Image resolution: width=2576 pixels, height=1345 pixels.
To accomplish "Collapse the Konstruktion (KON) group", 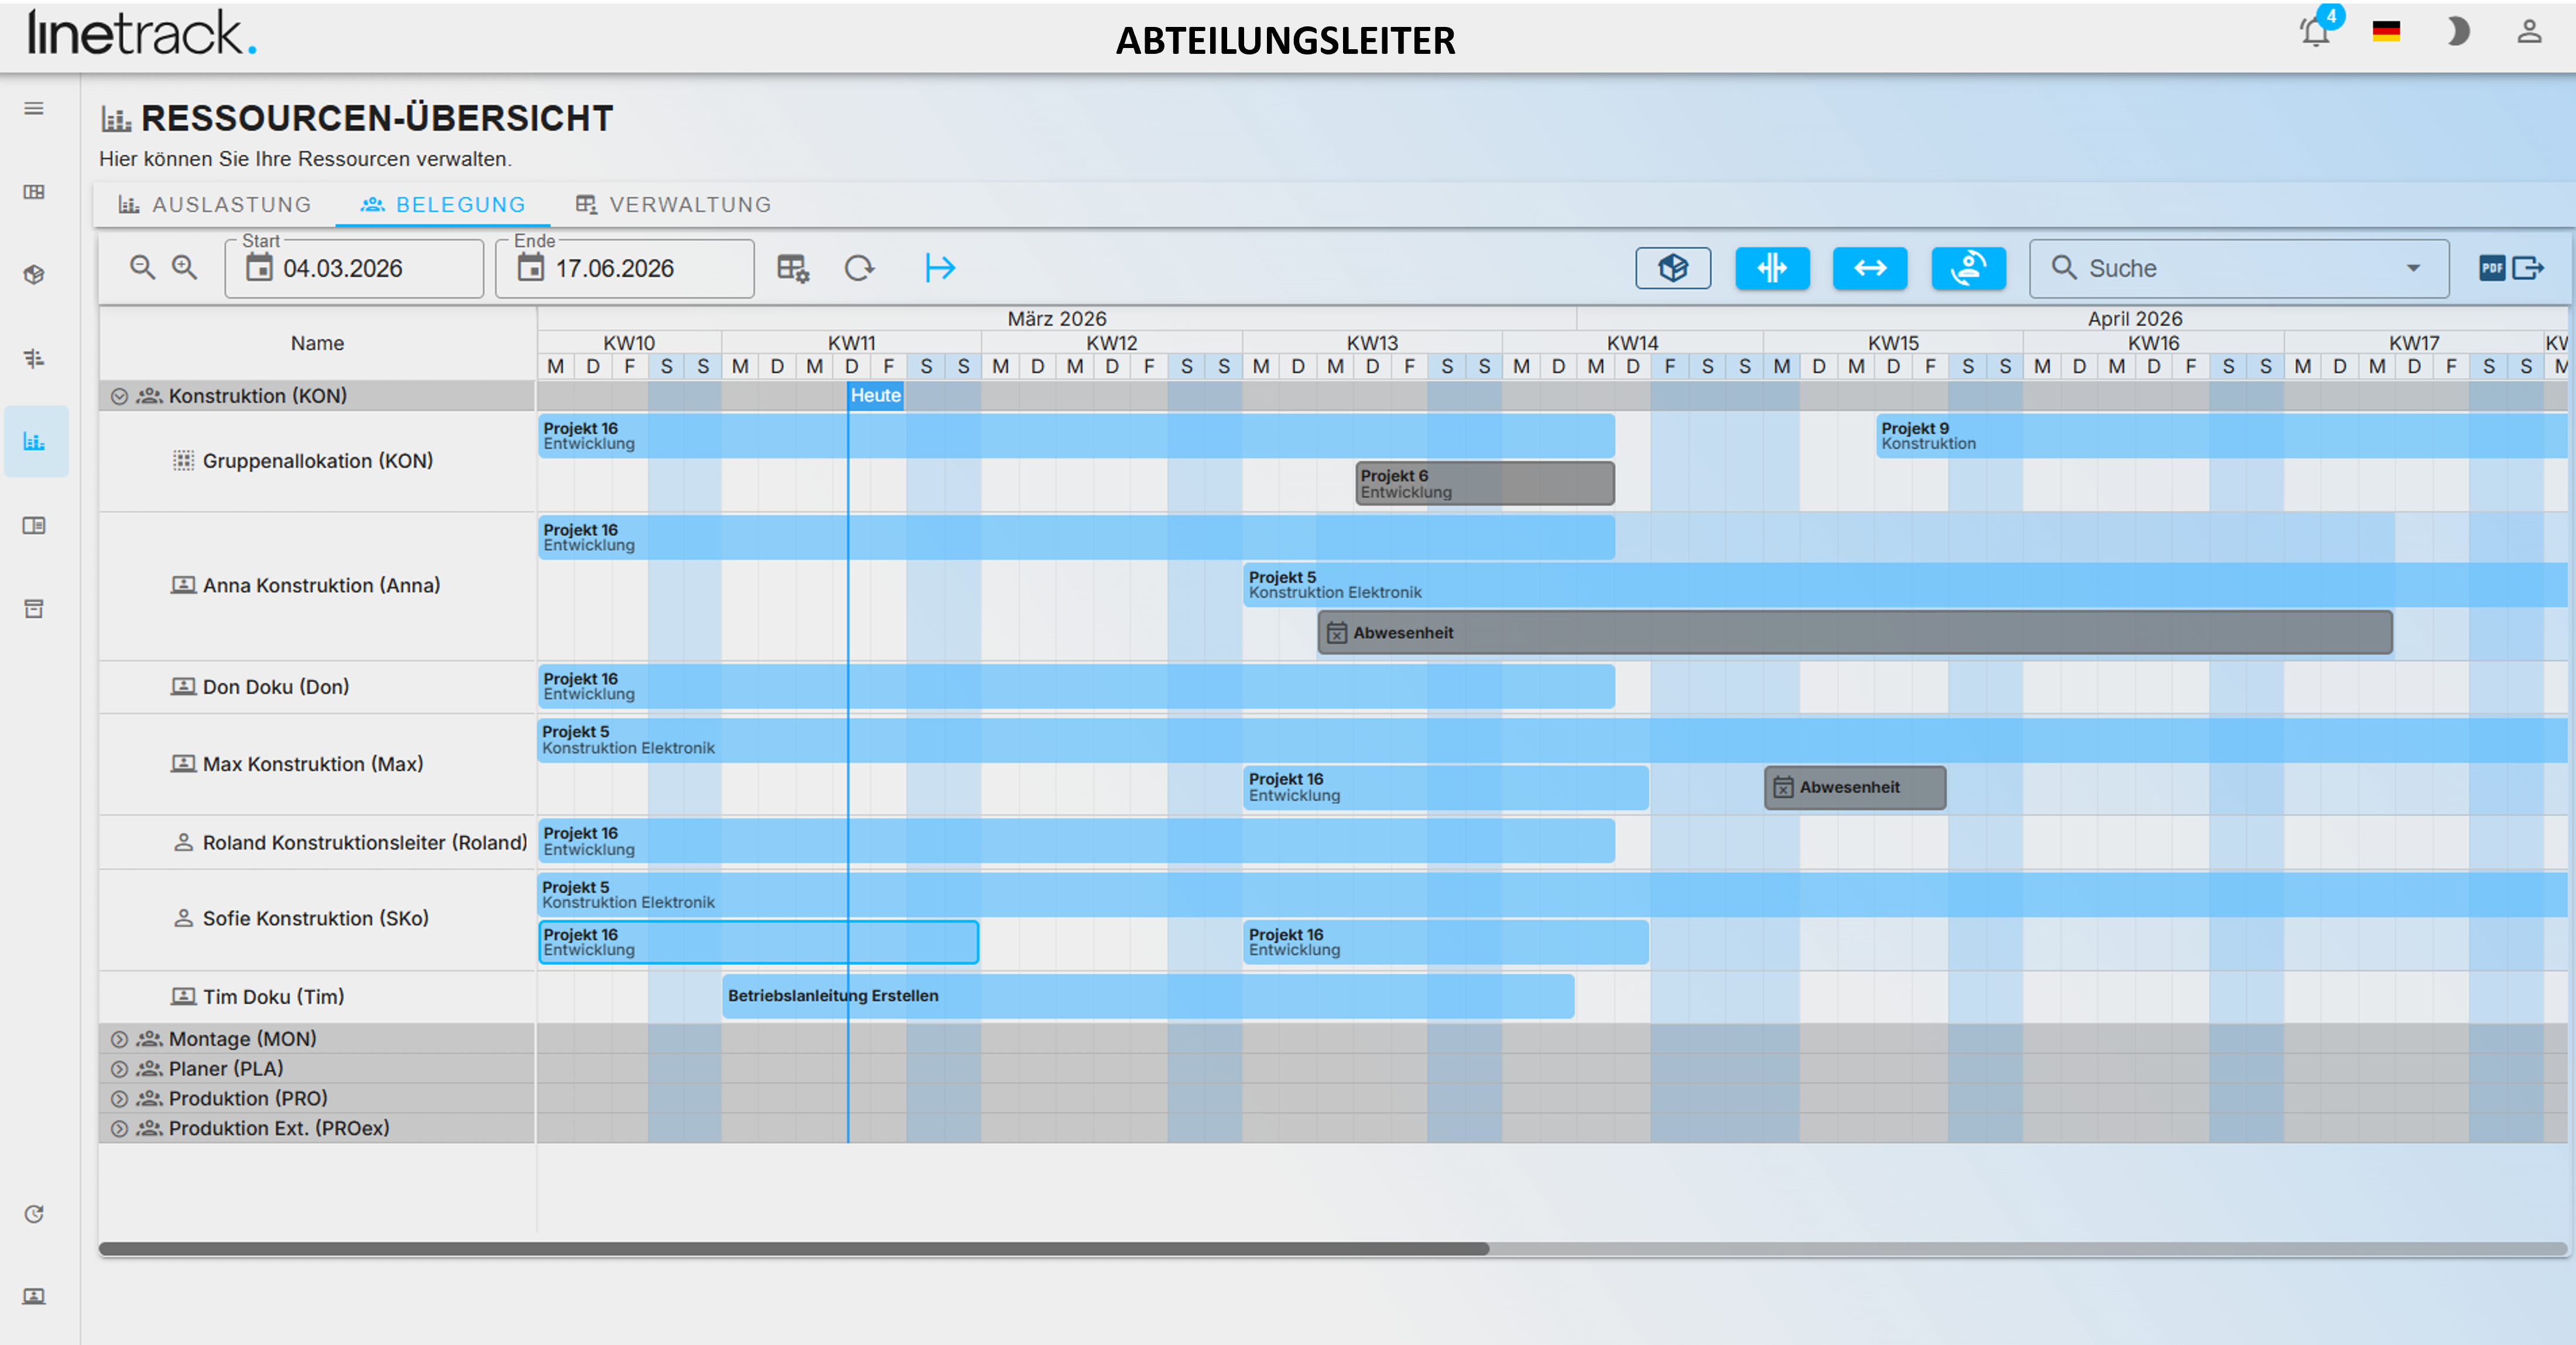I will pyautogui.click(x=119, y=396).
